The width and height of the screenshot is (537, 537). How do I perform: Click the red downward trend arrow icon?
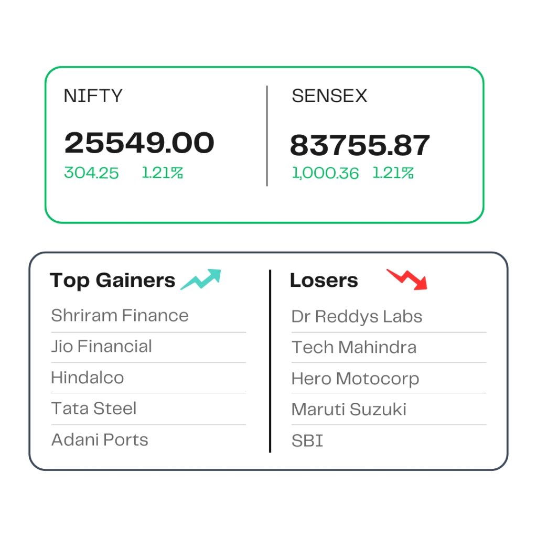click(407, 280)
